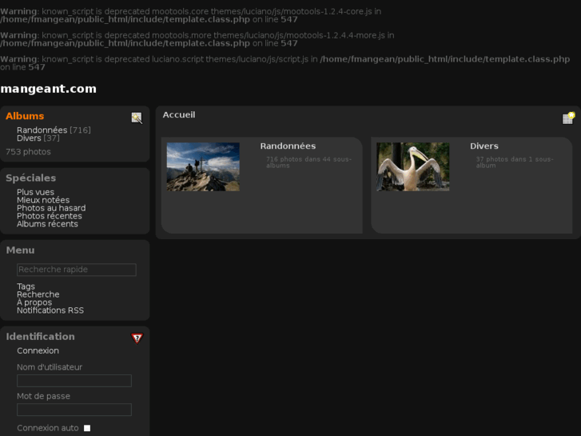The height and width of the screenshot is (436, 581).
Task: Open the Divers album in sidebar
Action: 29,138
